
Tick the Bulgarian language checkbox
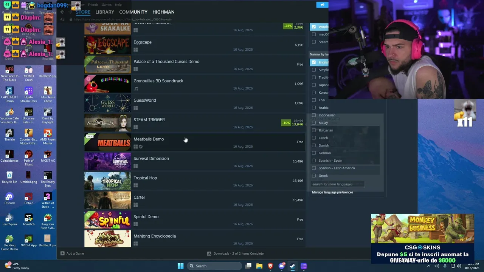coord(314,130)
